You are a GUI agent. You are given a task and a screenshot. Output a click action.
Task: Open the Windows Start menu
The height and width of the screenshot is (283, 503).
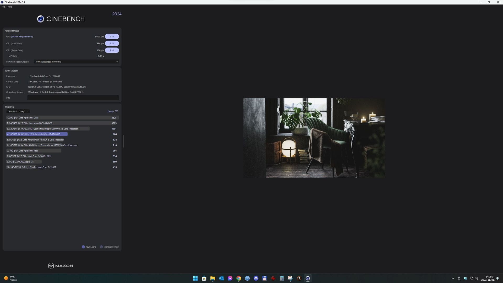[195, 278]
